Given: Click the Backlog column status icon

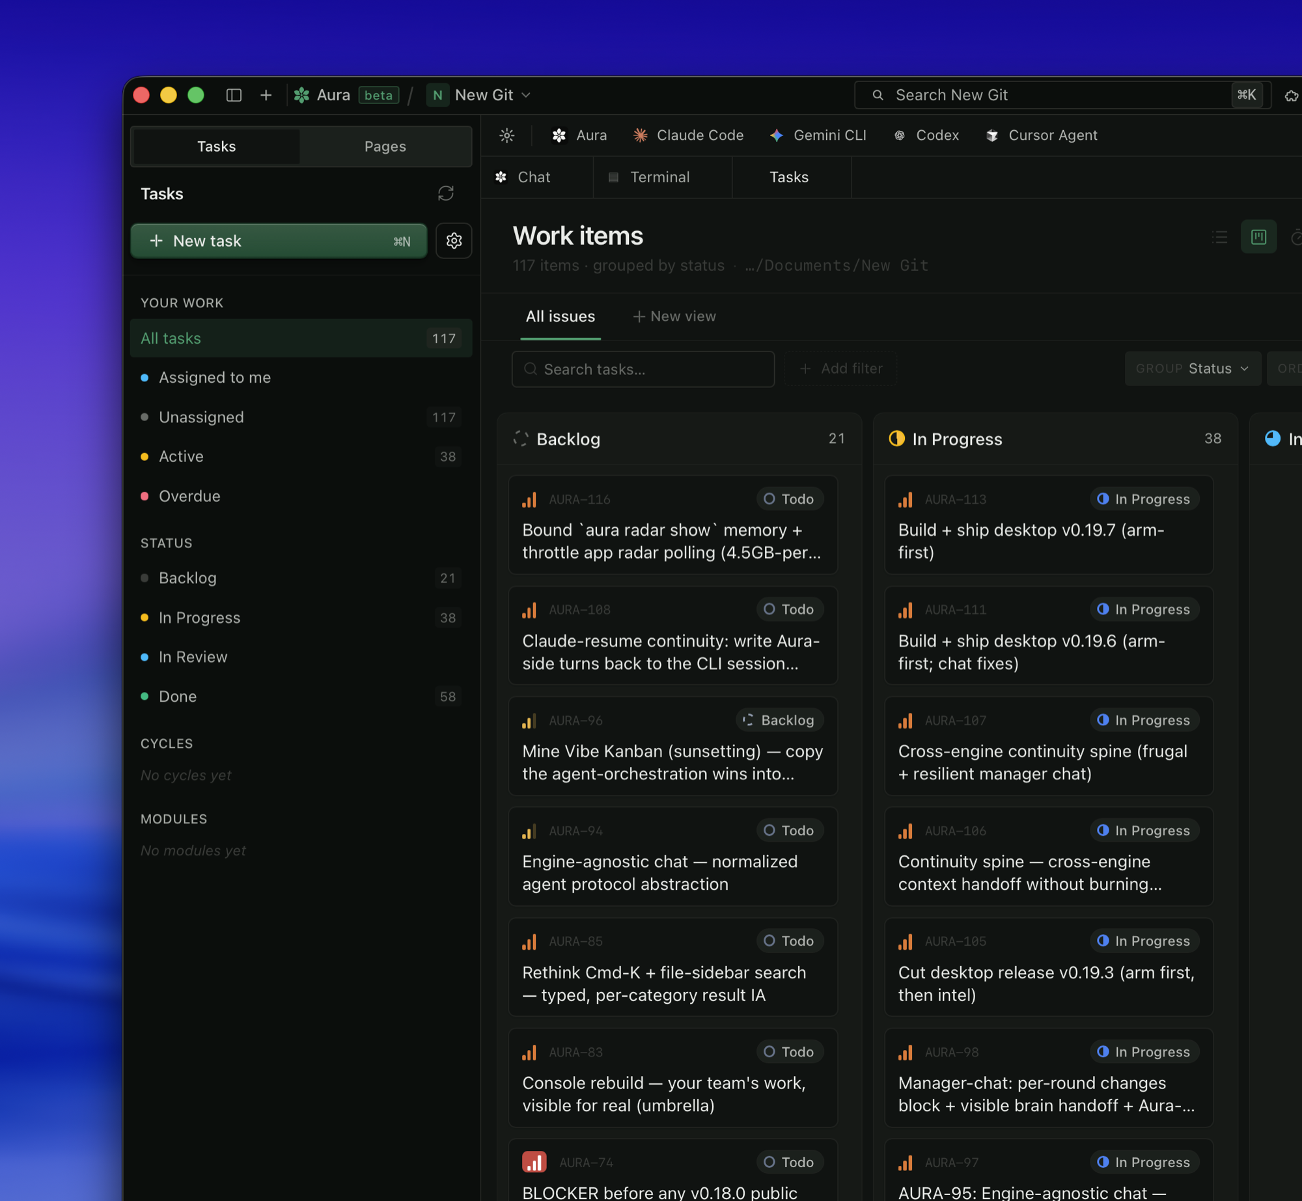Looking at the screenshot, I should 520,439.
